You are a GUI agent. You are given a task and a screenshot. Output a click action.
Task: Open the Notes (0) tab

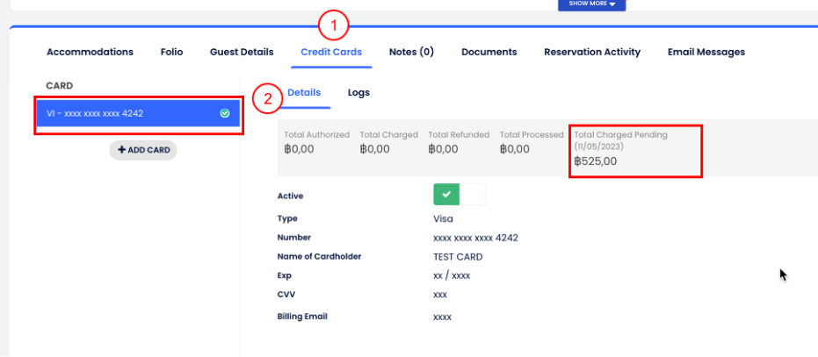(x=411, y=52)
